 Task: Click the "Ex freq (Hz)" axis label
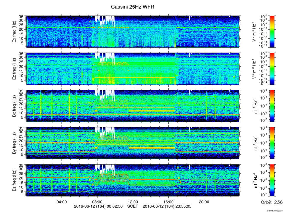click(x=14, y=32)
